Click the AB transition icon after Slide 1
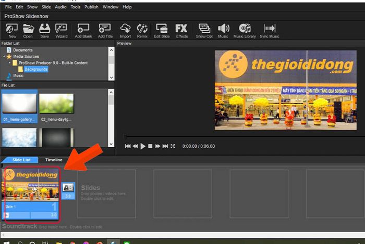 tap(68, 190)
